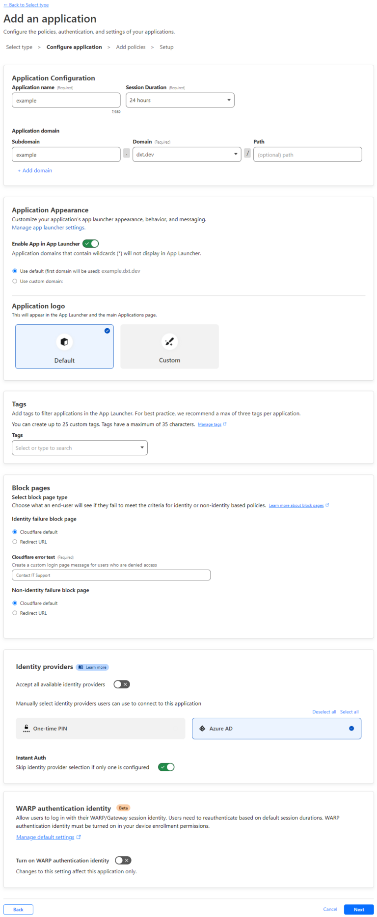Disable Instant Auth identity provider skipping
377x917 pixels.
pyautogui.click(x=166, y=766)
